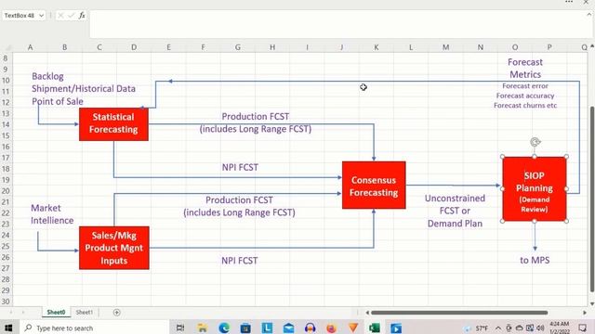595x334 pixels.
Task: Click 'NPI FCST' label near row 18
Action: click(x=240, y=167)
